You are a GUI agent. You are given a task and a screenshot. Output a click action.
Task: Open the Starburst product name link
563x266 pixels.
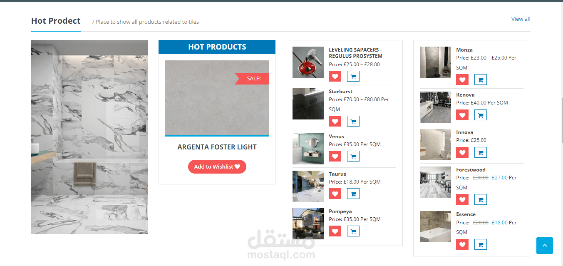click(x=340, y=91)
